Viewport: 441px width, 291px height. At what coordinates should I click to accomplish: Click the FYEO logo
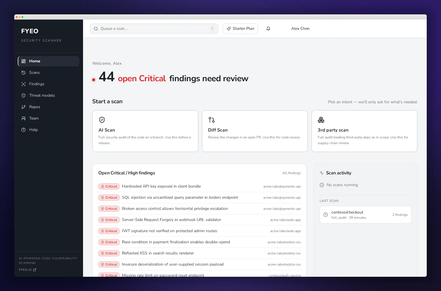(x=30, y=31)
